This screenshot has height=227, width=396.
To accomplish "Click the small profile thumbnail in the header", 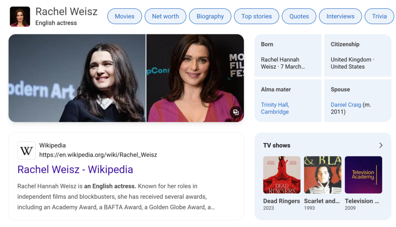I will click(20, 17).
